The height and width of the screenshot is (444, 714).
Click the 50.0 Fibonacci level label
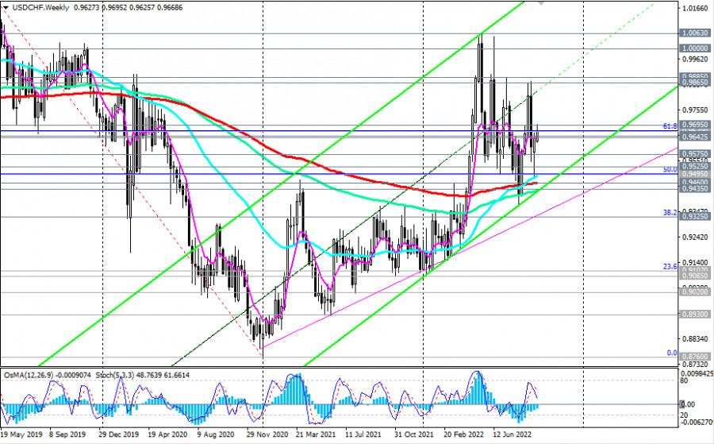(x=669, y=170)
